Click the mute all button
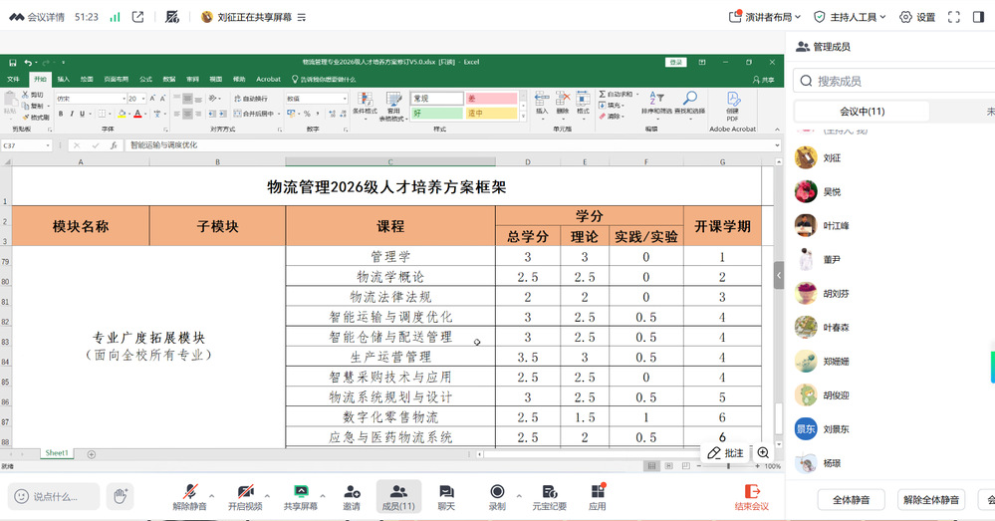This screenshot has height=521, width=995. pos(851,499)
